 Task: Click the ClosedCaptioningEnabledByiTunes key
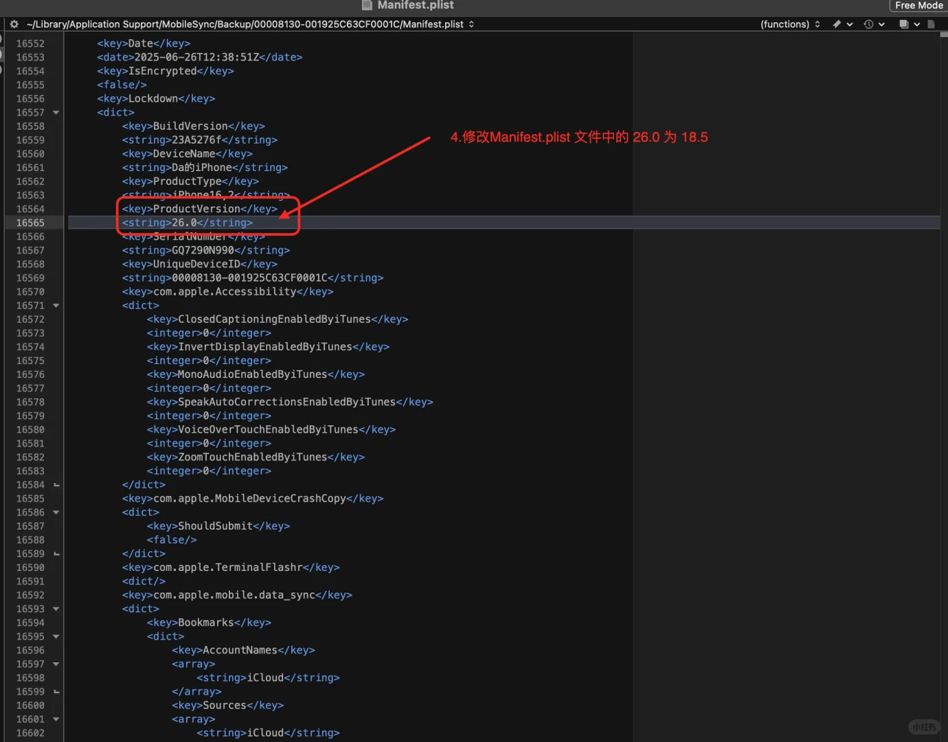[278, 319]
